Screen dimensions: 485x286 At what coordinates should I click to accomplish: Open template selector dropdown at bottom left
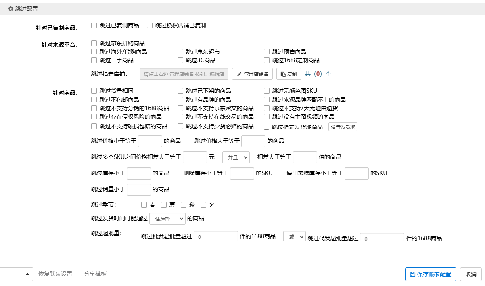(x=16, y=274)
